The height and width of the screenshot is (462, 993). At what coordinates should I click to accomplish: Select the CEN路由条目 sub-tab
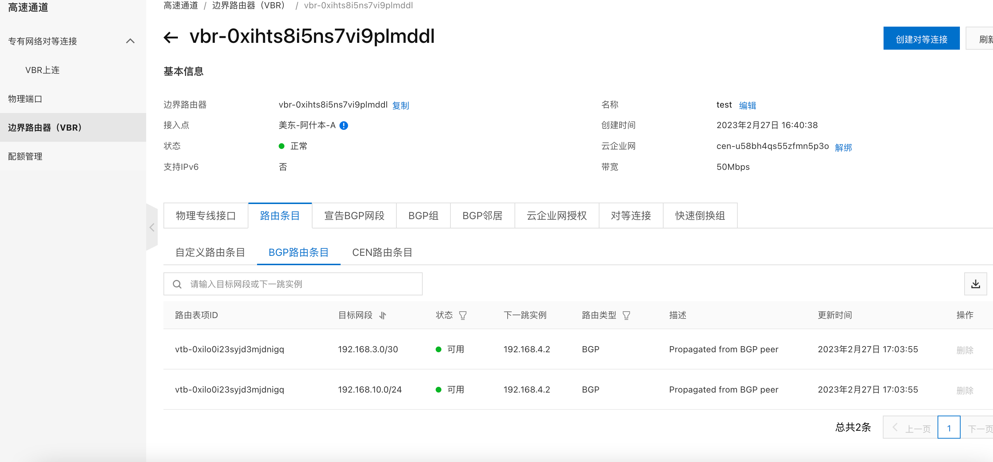[382, 253]
